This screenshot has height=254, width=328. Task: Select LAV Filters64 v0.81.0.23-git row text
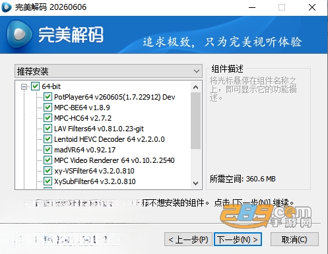[99, 129]
